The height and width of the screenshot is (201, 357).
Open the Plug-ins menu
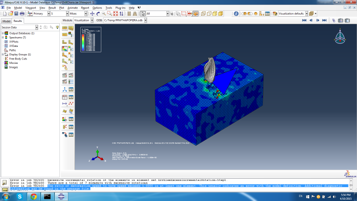pyautogui.click(x=120, y=8)
